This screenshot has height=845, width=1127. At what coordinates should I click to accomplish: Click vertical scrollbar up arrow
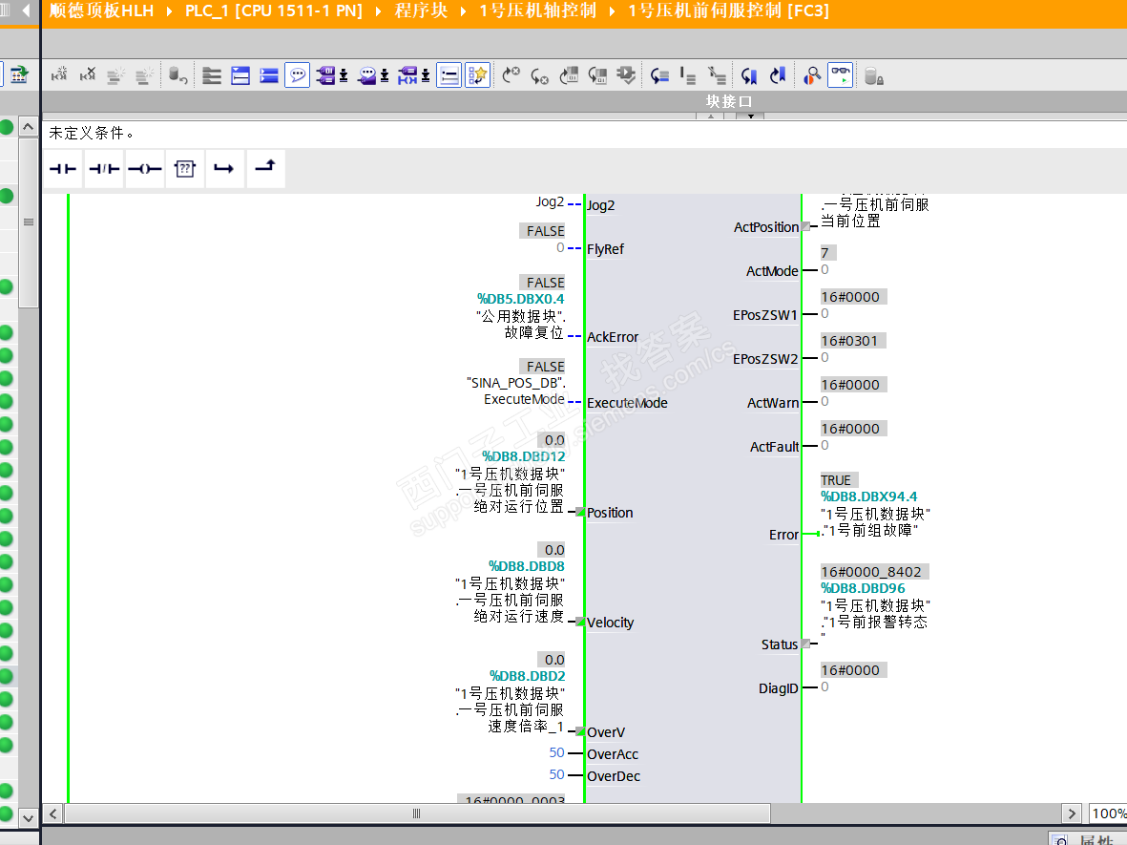point(28,127)
